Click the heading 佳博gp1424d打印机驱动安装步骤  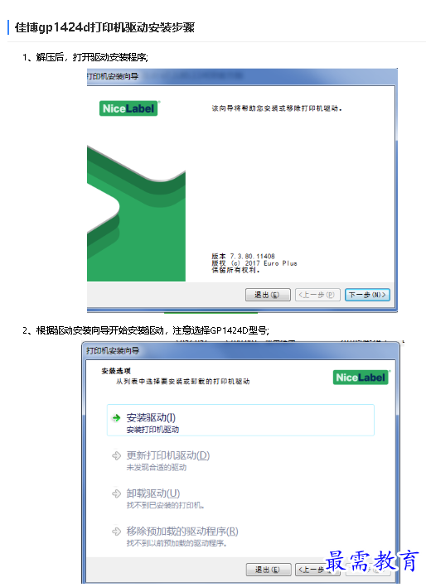104,27
